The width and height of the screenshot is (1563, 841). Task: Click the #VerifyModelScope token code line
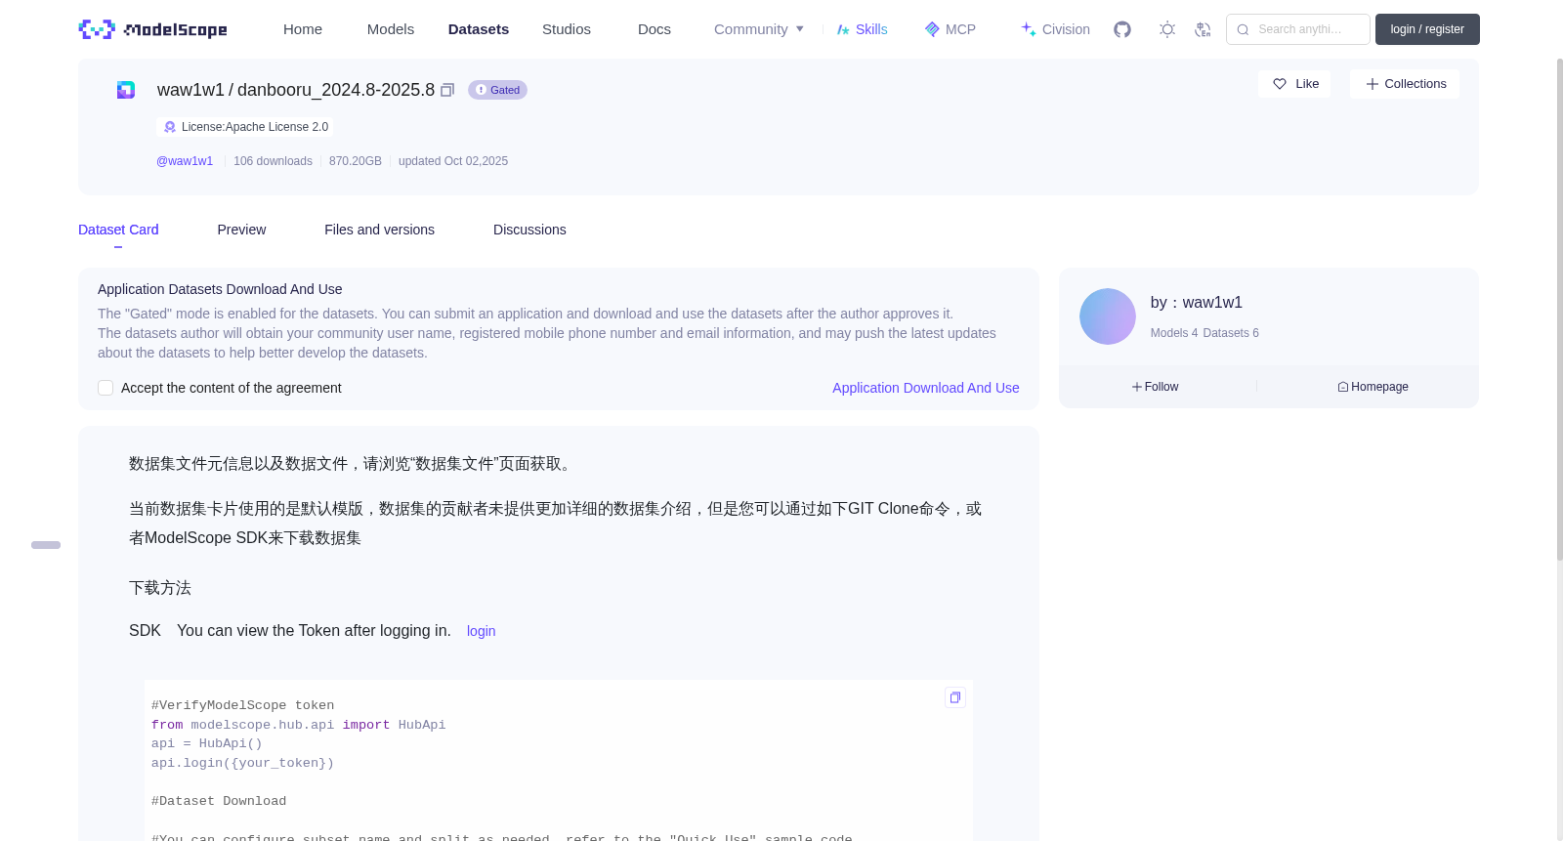coord(242,705)
